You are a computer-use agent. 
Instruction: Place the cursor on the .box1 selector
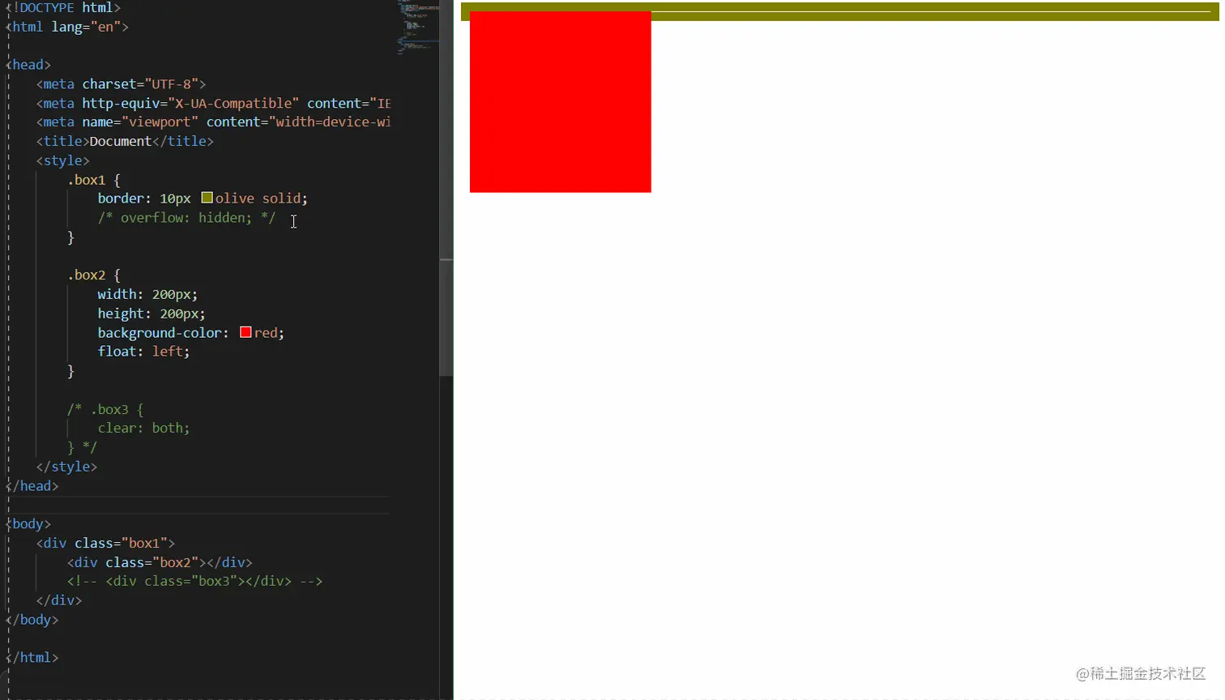pyautogui.click(x=87, y=179)
